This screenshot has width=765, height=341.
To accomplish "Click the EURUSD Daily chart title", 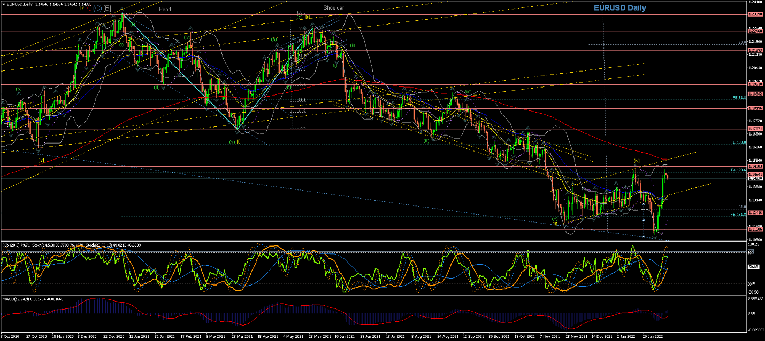I will tap(619, 8).
